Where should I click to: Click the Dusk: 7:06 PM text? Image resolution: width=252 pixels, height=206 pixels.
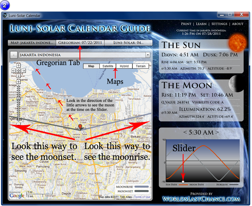point(220,55)
